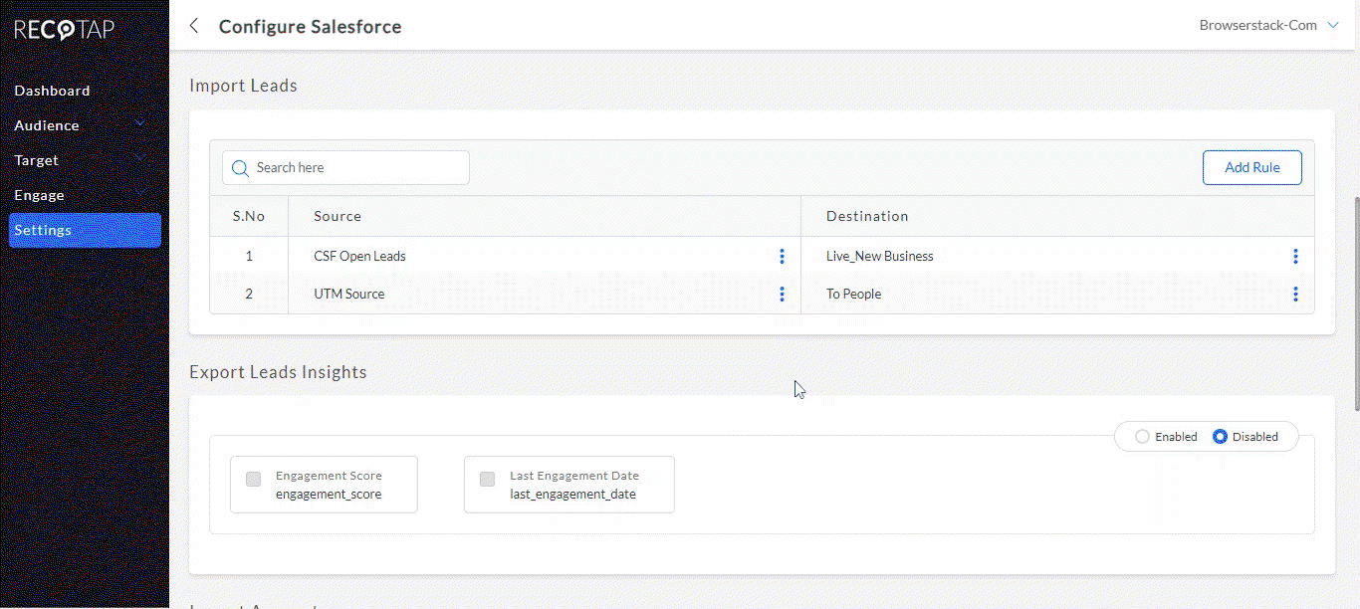
Task: Click the search magnifier icon
Action: click(x=240, y=168)
